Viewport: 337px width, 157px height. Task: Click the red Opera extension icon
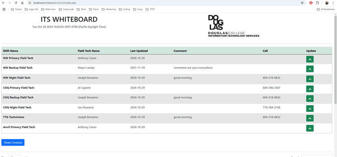(x=311, y=3)
